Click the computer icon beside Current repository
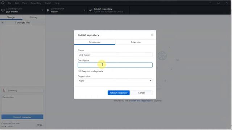This screenshot has width=232, height=130. [x=3, y=10]
